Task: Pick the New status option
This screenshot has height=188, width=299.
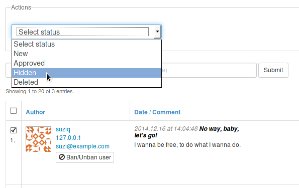Action: click(86, 54)
